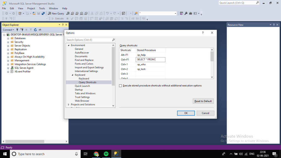
Task: Click the Reset to Default button
Action: point(203,101)
